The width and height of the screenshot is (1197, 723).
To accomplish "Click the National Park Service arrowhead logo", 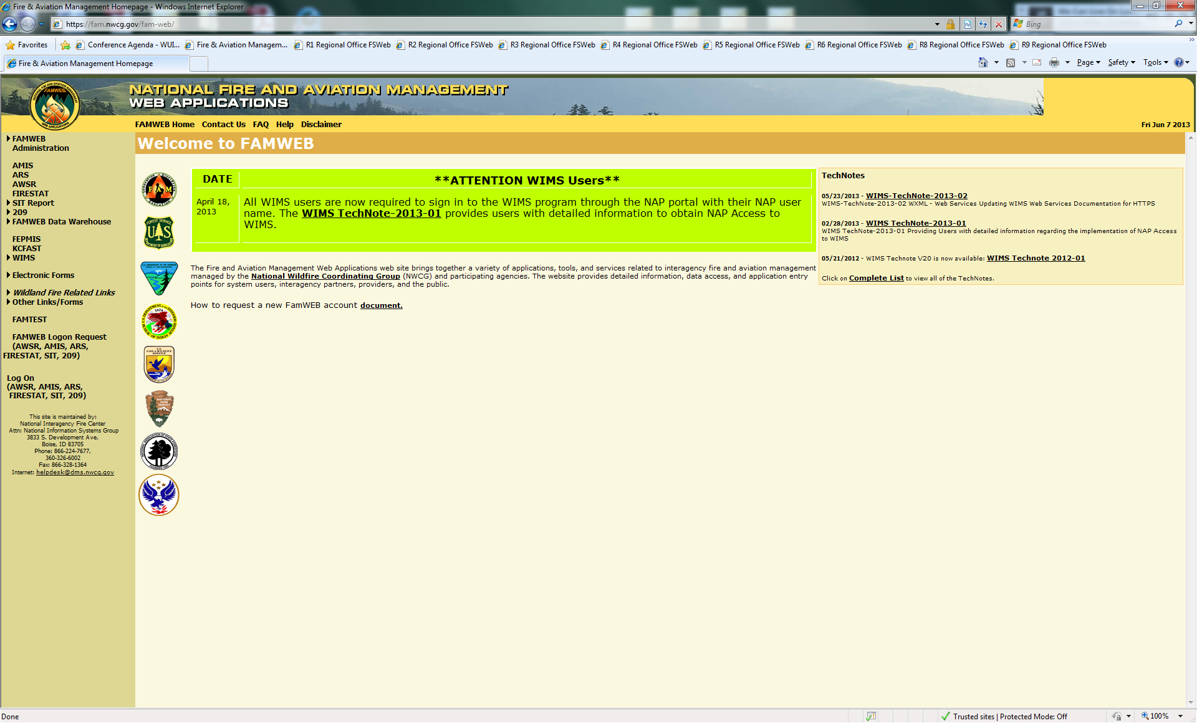I will (x=159, y=408).
